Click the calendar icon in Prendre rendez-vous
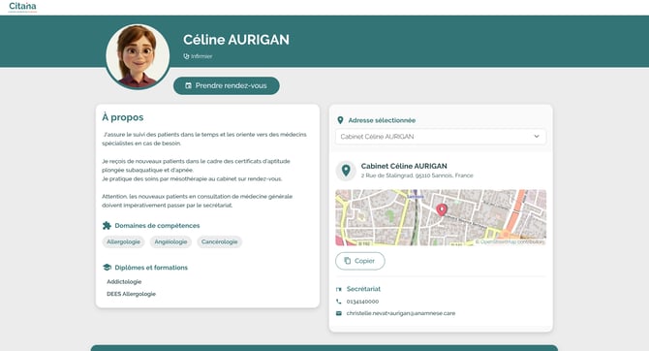The width and height of the screenshot is (649, 351). coord(188,85)
